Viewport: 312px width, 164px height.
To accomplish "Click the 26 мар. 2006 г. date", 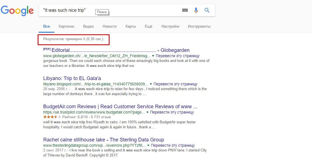I will pyautogui.click(x=55, y=89).
